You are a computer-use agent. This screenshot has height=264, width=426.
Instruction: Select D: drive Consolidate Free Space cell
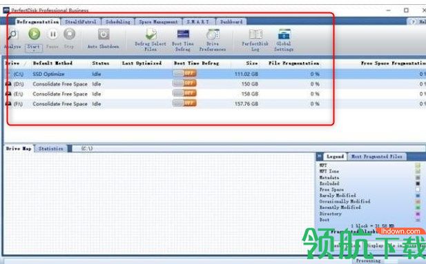point(60,84)
